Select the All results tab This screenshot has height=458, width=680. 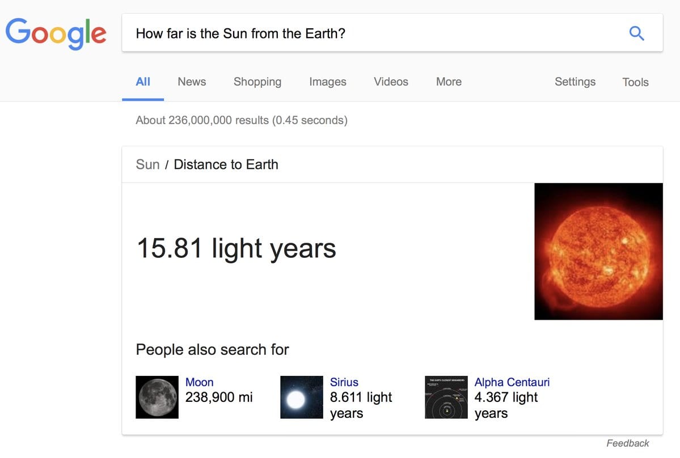(x=143, y=82)
